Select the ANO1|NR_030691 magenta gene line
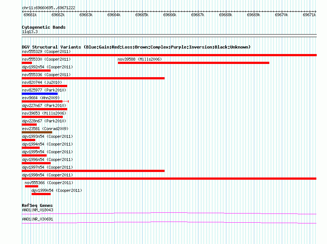 pyautogui.click(x=169, y=223)
